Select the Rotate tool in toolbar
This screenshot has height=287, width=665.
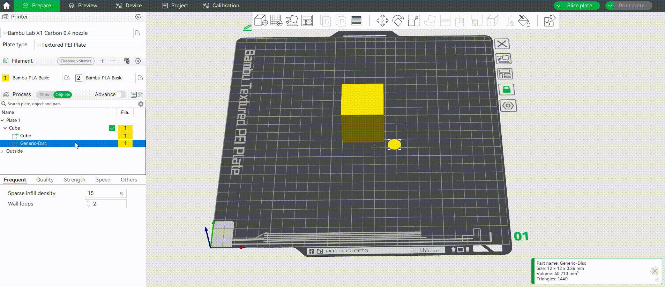pos(398,21)
